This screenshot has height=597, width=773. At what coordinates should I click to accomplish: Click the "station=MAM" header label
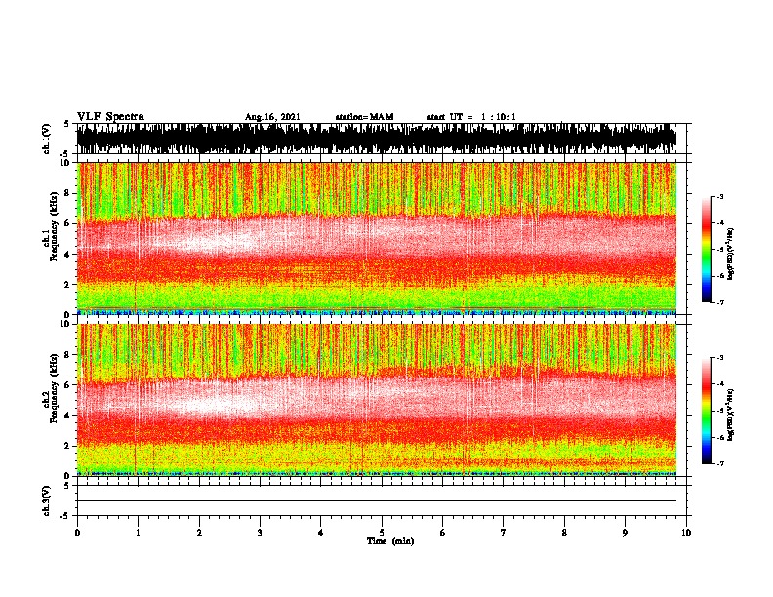364,117
